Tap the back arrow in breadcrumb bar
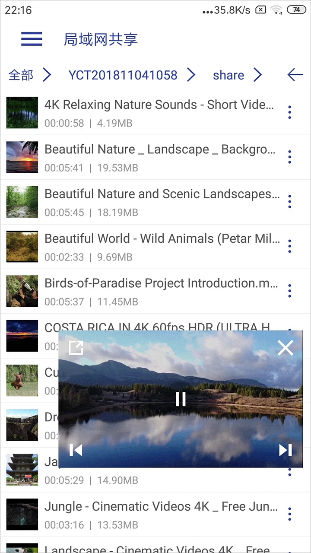This screenshot has width=311, height=553. click(295, 75)
